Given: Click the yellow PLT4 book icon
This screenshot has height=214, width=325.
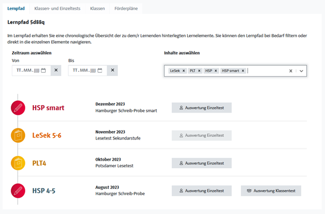Looking at the screenshot, I should tap(18, 163).
